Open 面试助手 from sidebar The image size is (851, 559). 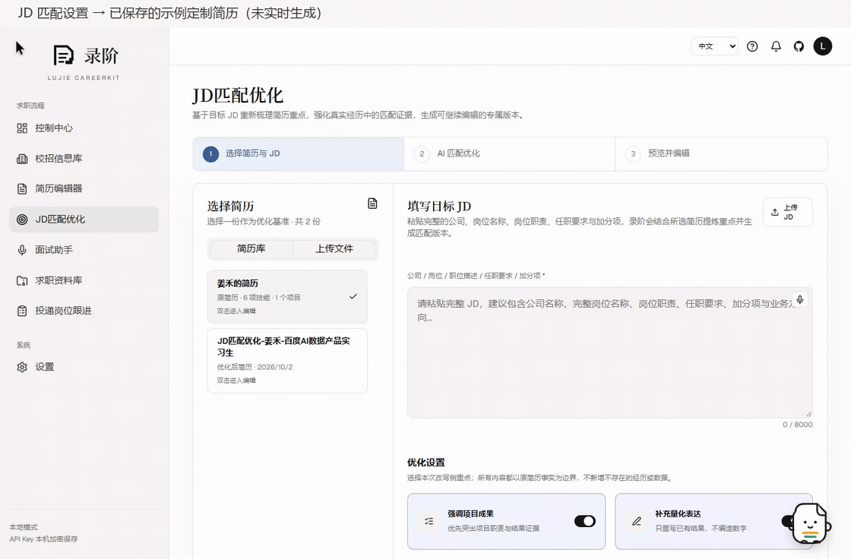point(84,250)
